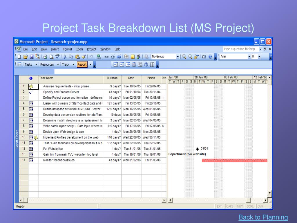Run the ABC spelling check
Viewport: 297px width, 223px height.
coord(57,56)
